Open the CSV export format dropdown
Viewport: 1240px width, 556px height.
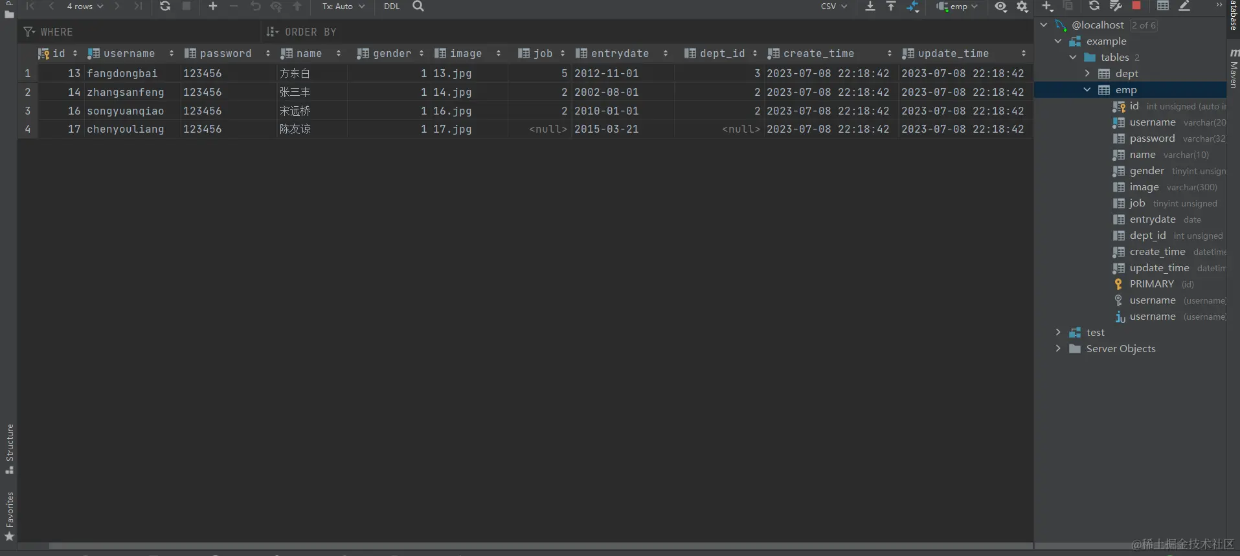coord(834,6)
